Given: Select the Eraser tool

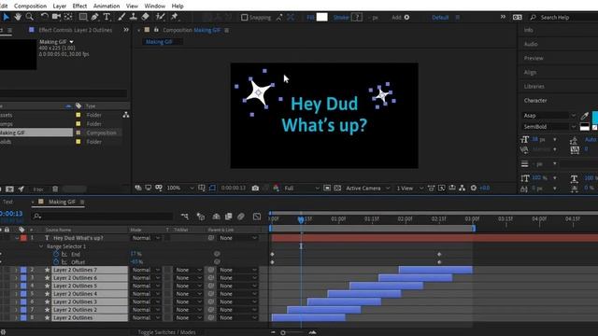Looking at the screenshot, I should pos(146,17).
